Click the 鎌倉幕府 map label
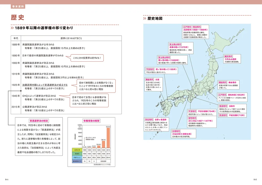262x185 pixels. 232,83
